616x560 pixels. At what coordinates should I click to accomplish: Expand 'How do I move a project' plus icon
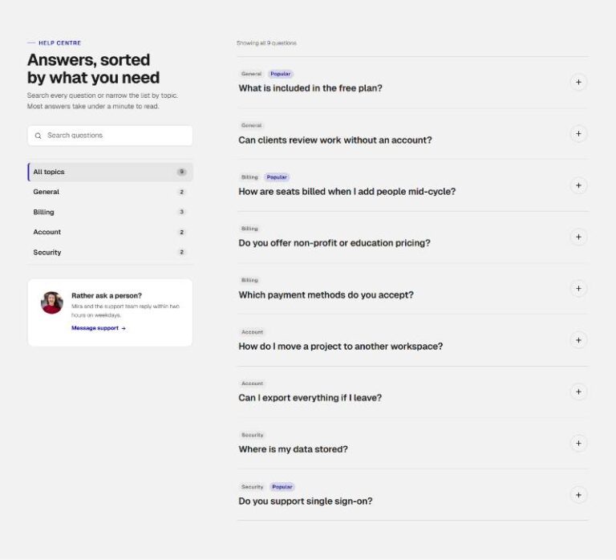(x=578, y=340)
